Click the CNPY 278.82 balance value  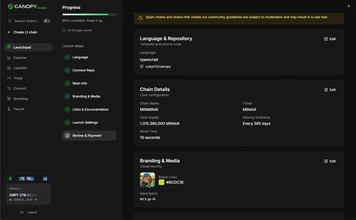pyautogui.click(x=23, y=195)
